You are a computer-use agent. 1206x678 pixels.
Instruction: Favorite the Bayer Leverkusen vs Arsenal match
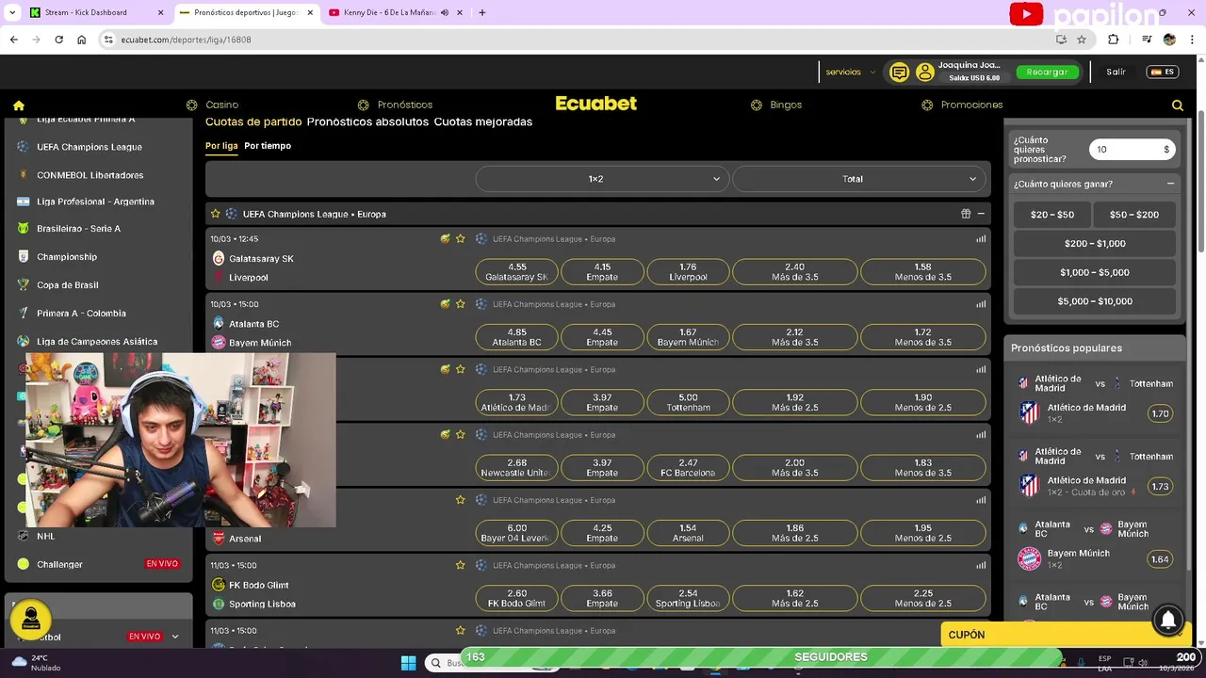pyautogui.click(x=461, y=500)
